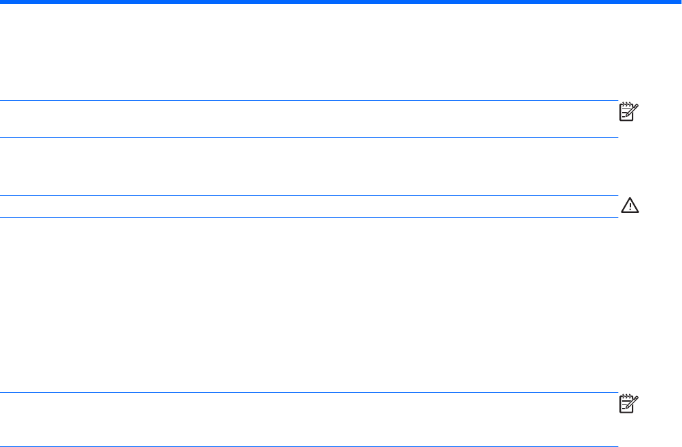Click the thick blue bar at the page top
682x447 pixels.
click(x=341, y=3)
